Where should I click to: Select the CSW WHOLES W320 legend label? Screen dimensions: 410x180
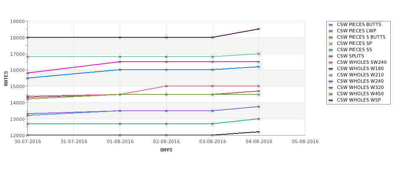pos(360,87)
